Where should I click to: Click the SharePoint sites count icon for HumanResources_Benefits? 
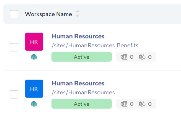click(x=142, y=57)
